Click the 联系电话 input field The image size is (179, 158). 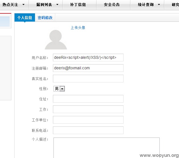88,130
